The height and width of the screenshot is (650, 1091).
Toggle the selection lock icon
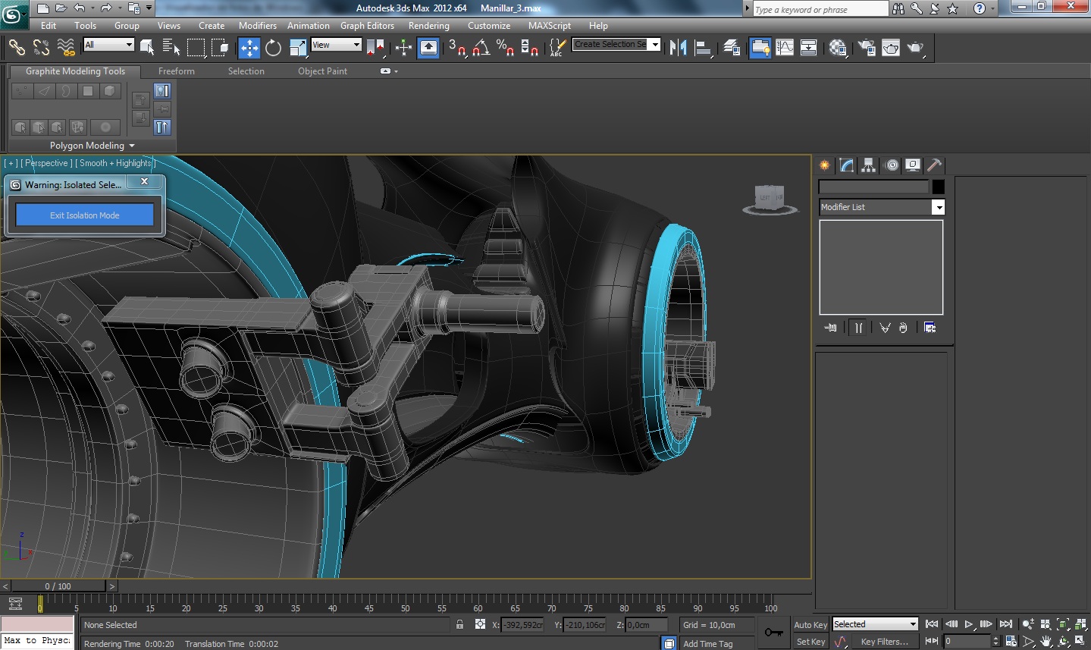[x=459, y=624]
